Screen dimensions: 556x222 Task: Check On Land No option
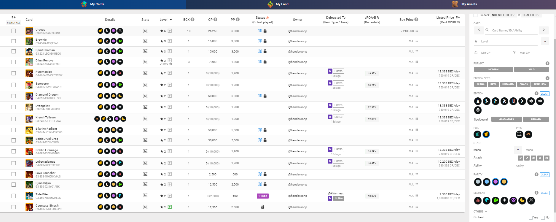543,218
